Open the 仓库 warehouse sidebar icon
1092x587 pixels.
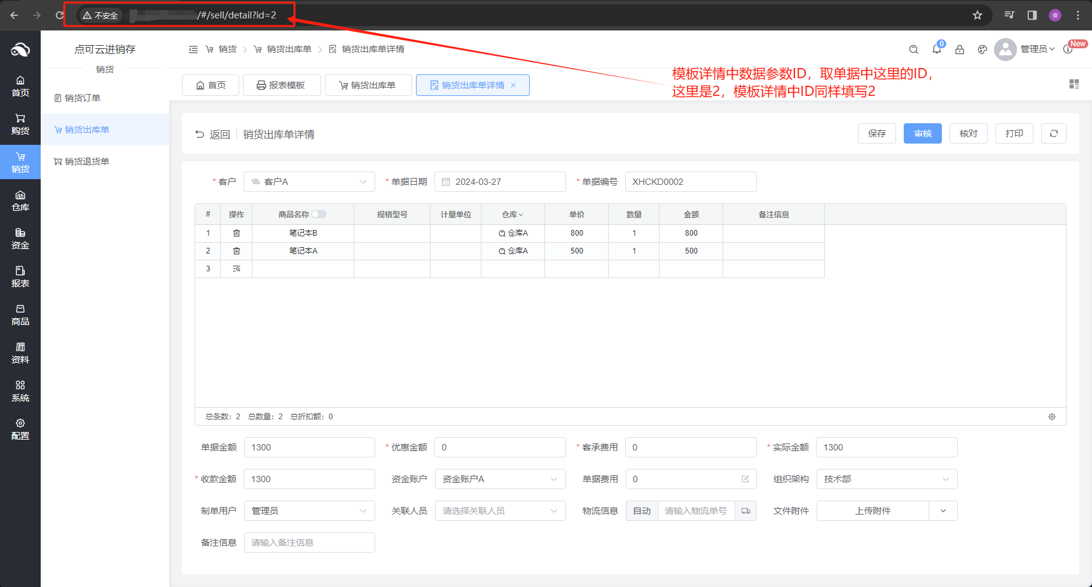point(20,201)
